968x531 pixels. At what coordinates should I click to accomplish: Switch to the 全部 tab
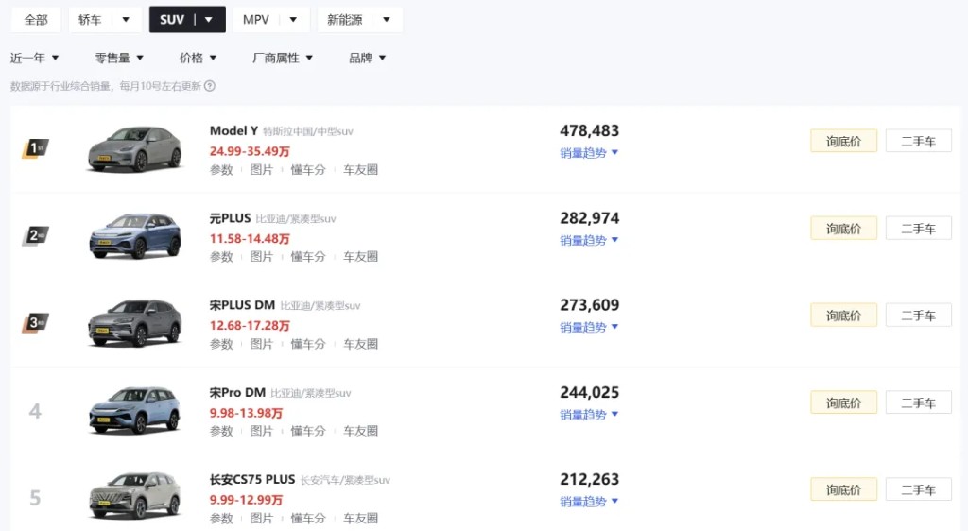tap(36, 20)
